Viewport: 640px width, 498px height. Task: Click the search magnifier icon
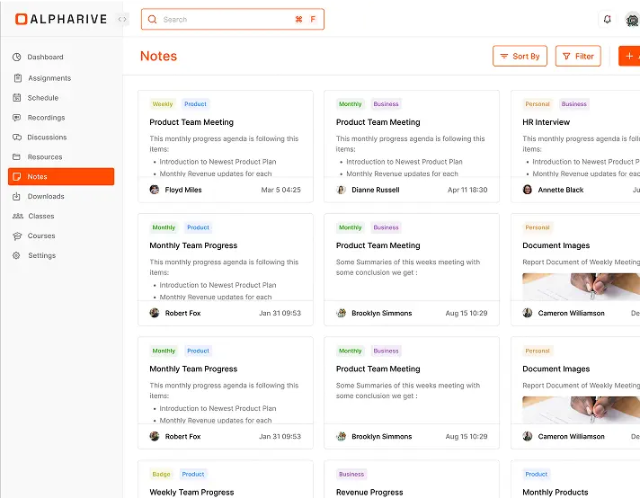pos(154,19)
